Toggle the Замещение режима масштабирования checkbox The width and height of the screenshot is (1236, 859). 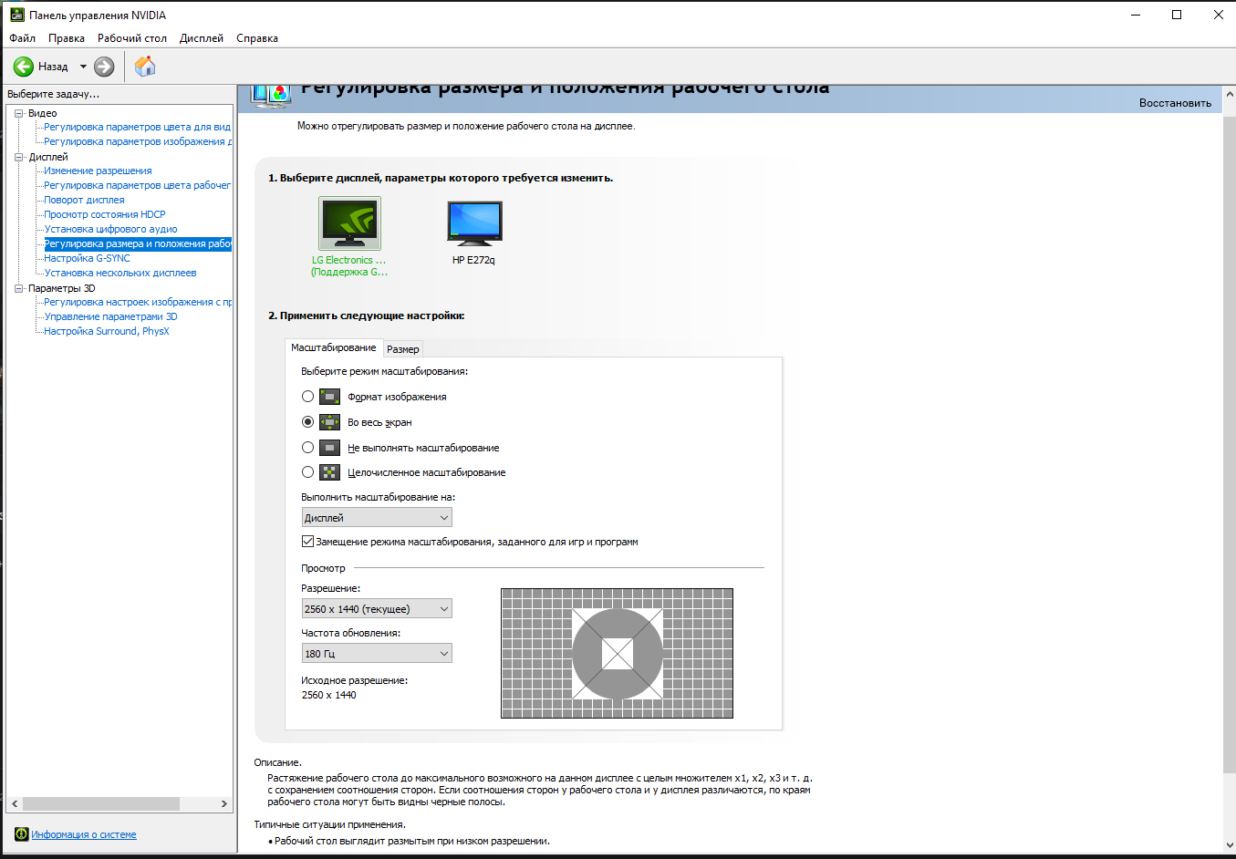click(307, 542)
